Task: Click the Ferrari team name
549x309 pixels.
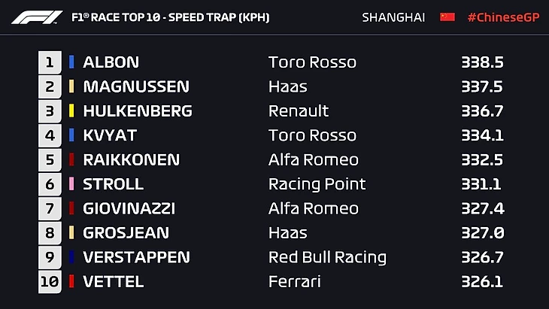Action: [294, 282]
